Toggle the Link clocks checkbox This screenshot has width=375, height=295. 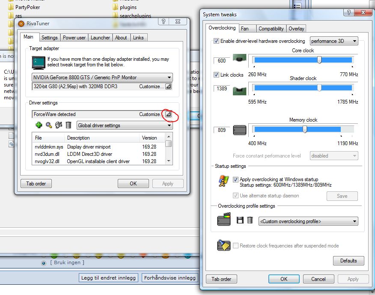(x=216, y=74)
